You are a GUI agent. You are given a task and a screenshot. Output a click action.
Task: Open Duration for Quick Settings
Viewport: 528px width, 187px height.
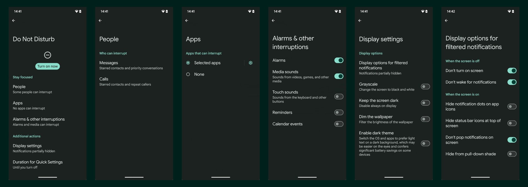point(48,164)
